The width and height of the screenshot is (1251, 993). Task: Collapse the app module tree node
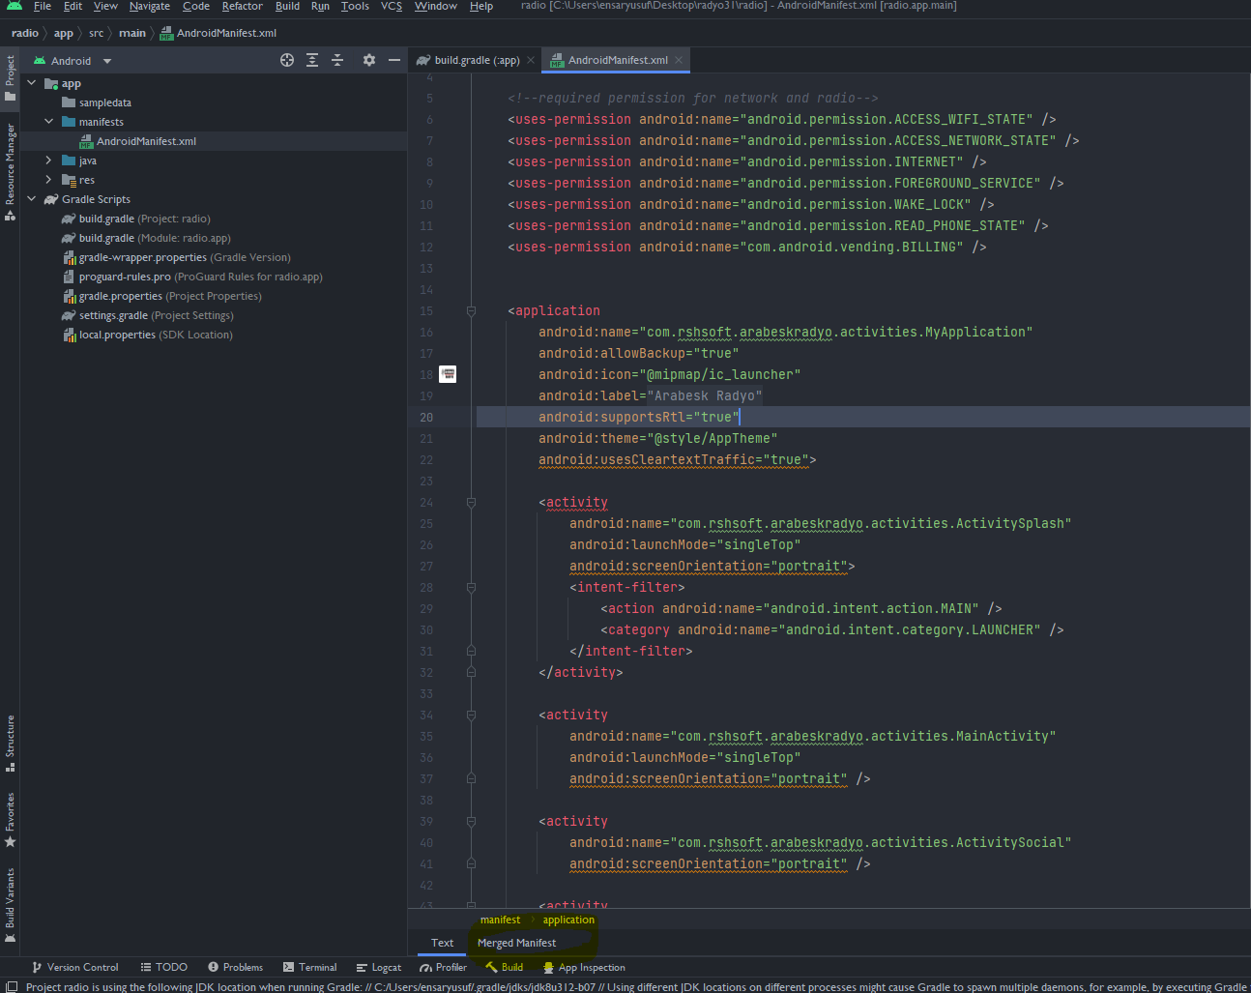[32, 83]
